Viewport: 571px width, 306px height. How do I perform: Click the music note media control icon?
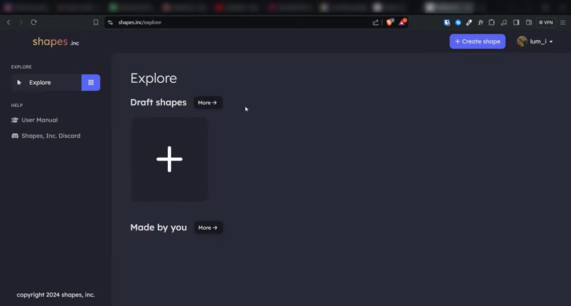pyautogui.click(x=503, y=23)
